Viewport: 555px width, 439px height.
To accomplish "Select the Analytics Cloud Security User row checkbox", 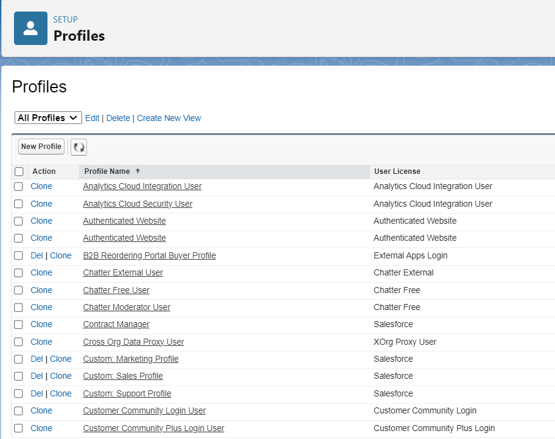I will [18, 204].
